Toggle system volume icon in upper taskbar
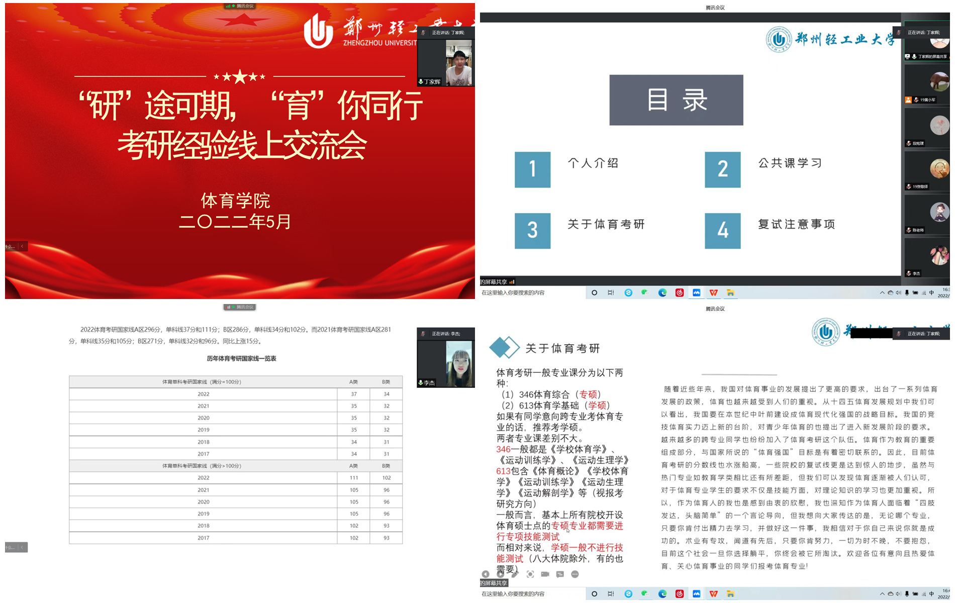 click(x=898, y=293)
